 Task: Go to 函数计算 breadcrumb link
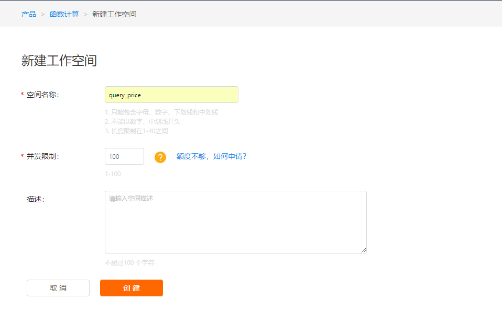coord(64,14)
